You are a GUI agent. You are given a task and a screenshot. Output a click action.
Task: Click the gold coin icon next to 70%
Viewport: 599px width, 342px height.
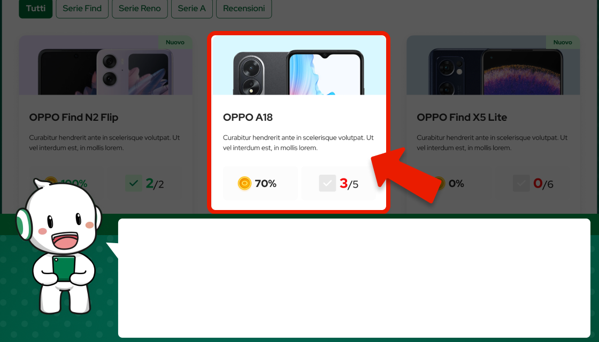(x=244, y=184)
